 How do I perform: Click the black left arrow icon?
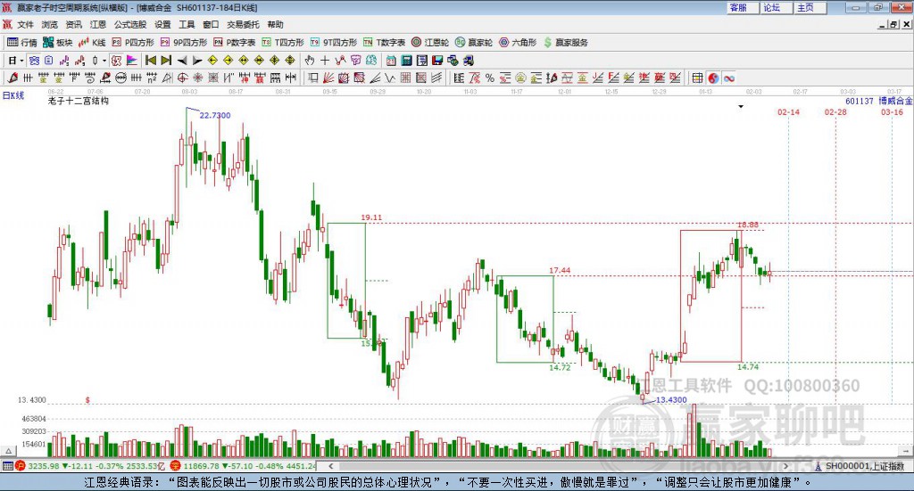pos(182,61)
